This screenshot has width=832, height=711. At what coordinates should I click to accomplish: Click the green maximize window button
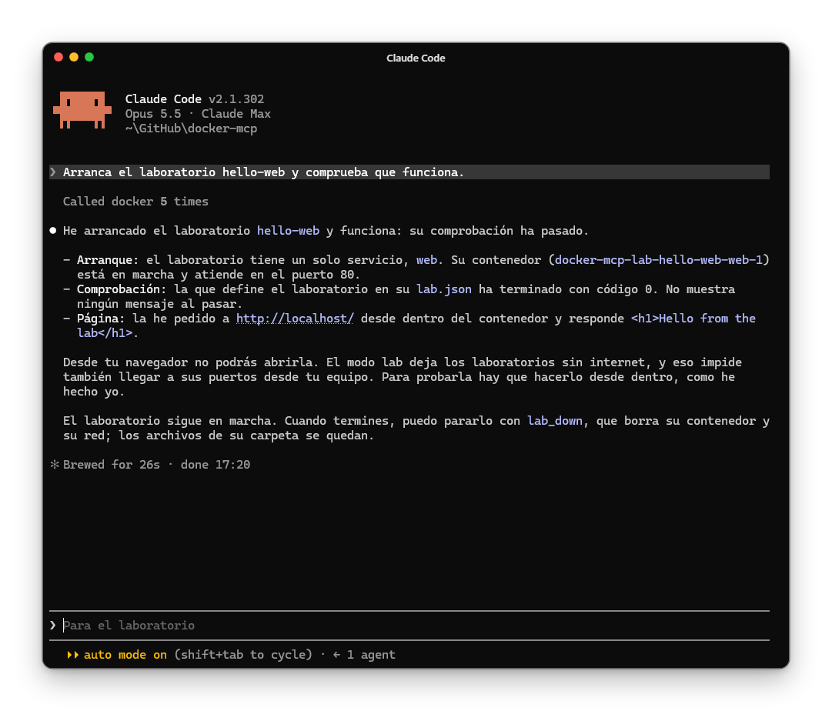point(89,57)
